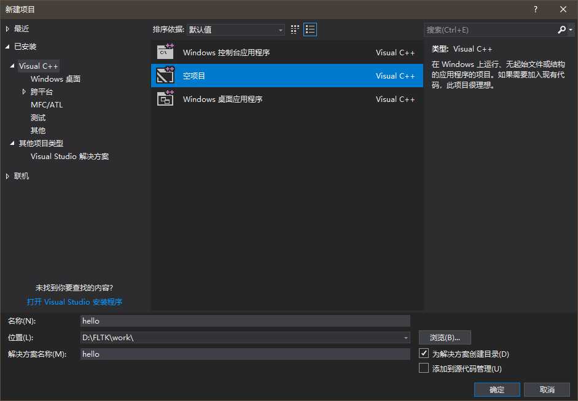The height and width of the screenshot is (401, 578).
Task: Select Windows 桌面应用程序 template
Action: (287, 99)
